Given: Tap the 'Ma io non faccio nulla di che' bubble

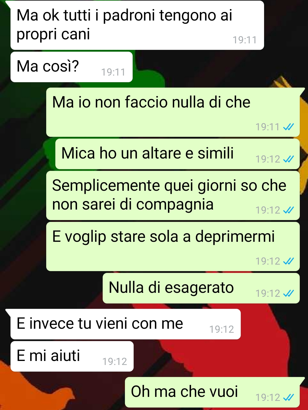Looking at the screenshot, I should pos(173,112).
